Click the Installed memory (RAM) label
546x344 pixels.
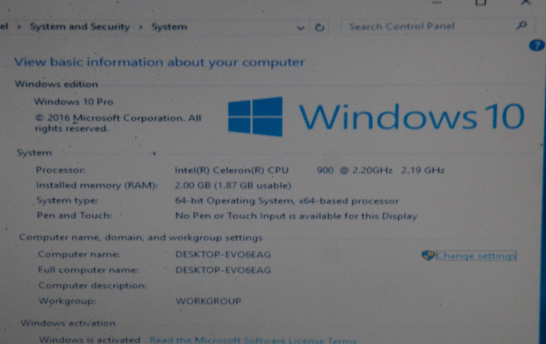(97, 185)
